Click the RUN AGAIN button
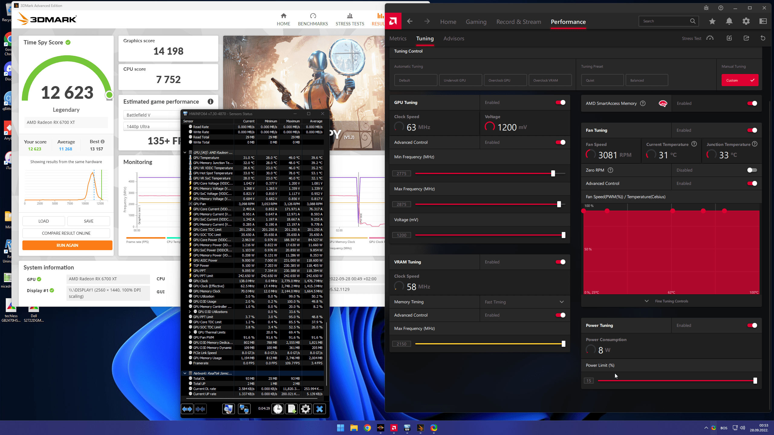 coord(67,245)
